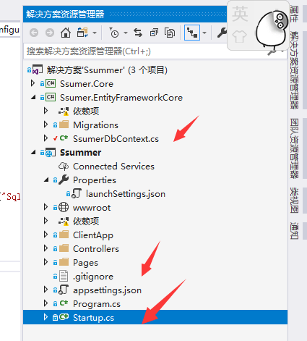Click dependencies warning icon under Ssummer project
This screenshot has width=307, height=341.
[64, 222]
